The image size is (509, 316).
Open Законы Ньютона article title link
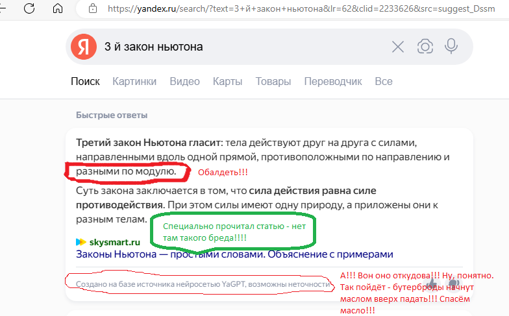[234, 254]
